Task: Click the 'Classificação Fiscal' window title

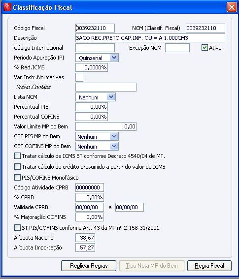Action: [42, 7]
